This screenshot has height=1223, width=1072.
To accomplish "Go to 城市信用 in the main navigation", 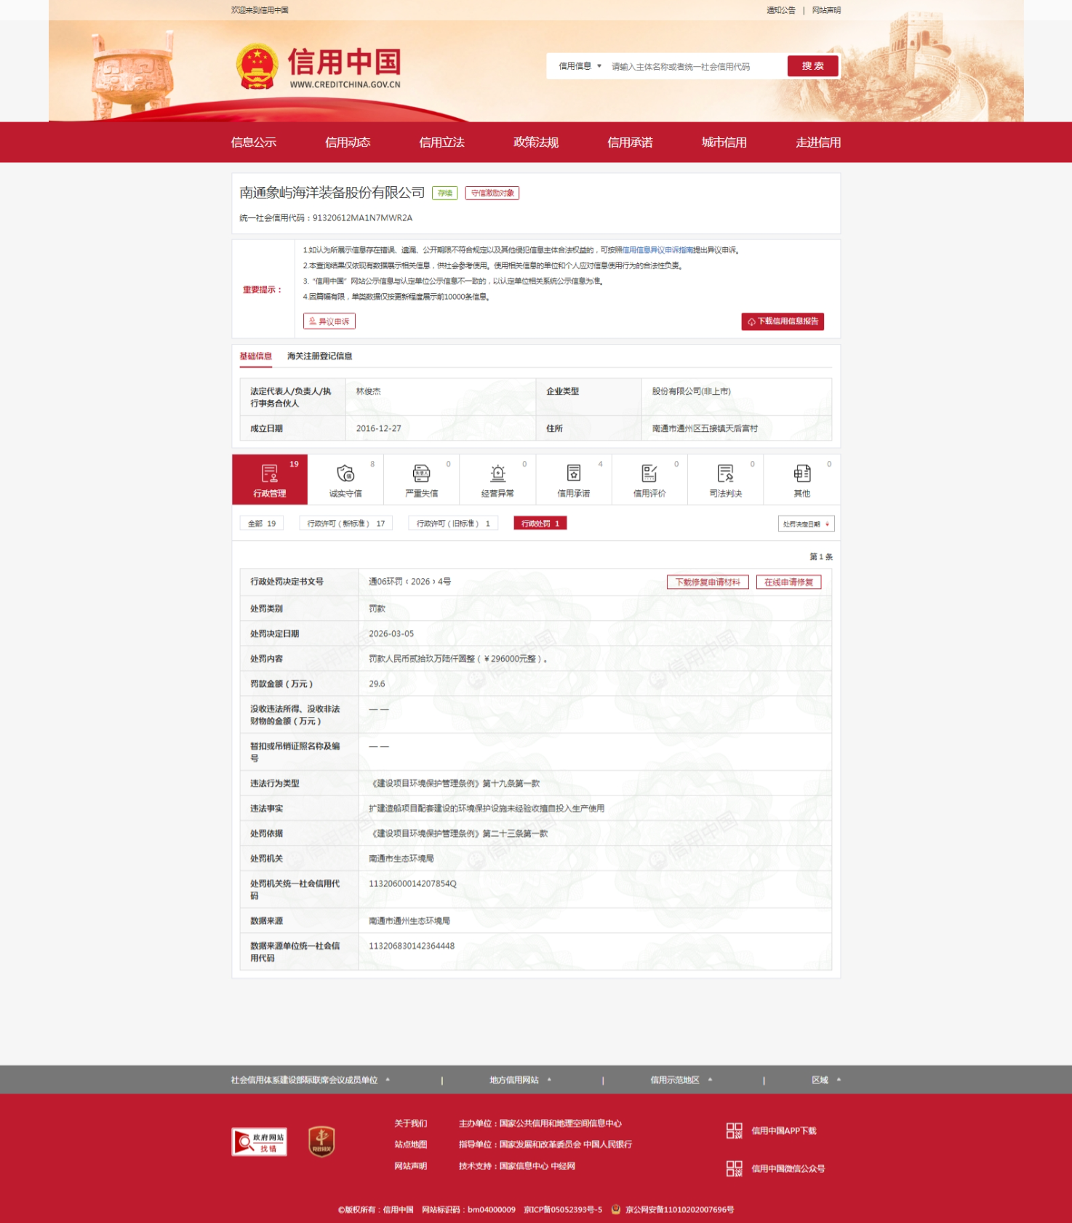I will (x=724, y=143).
